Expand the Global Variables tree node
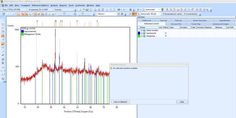 coord(142,30)
